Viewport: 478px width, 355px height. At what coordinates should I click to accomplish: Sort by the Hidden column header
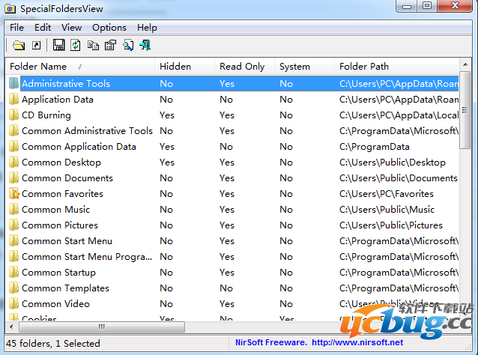coord(175,67)
